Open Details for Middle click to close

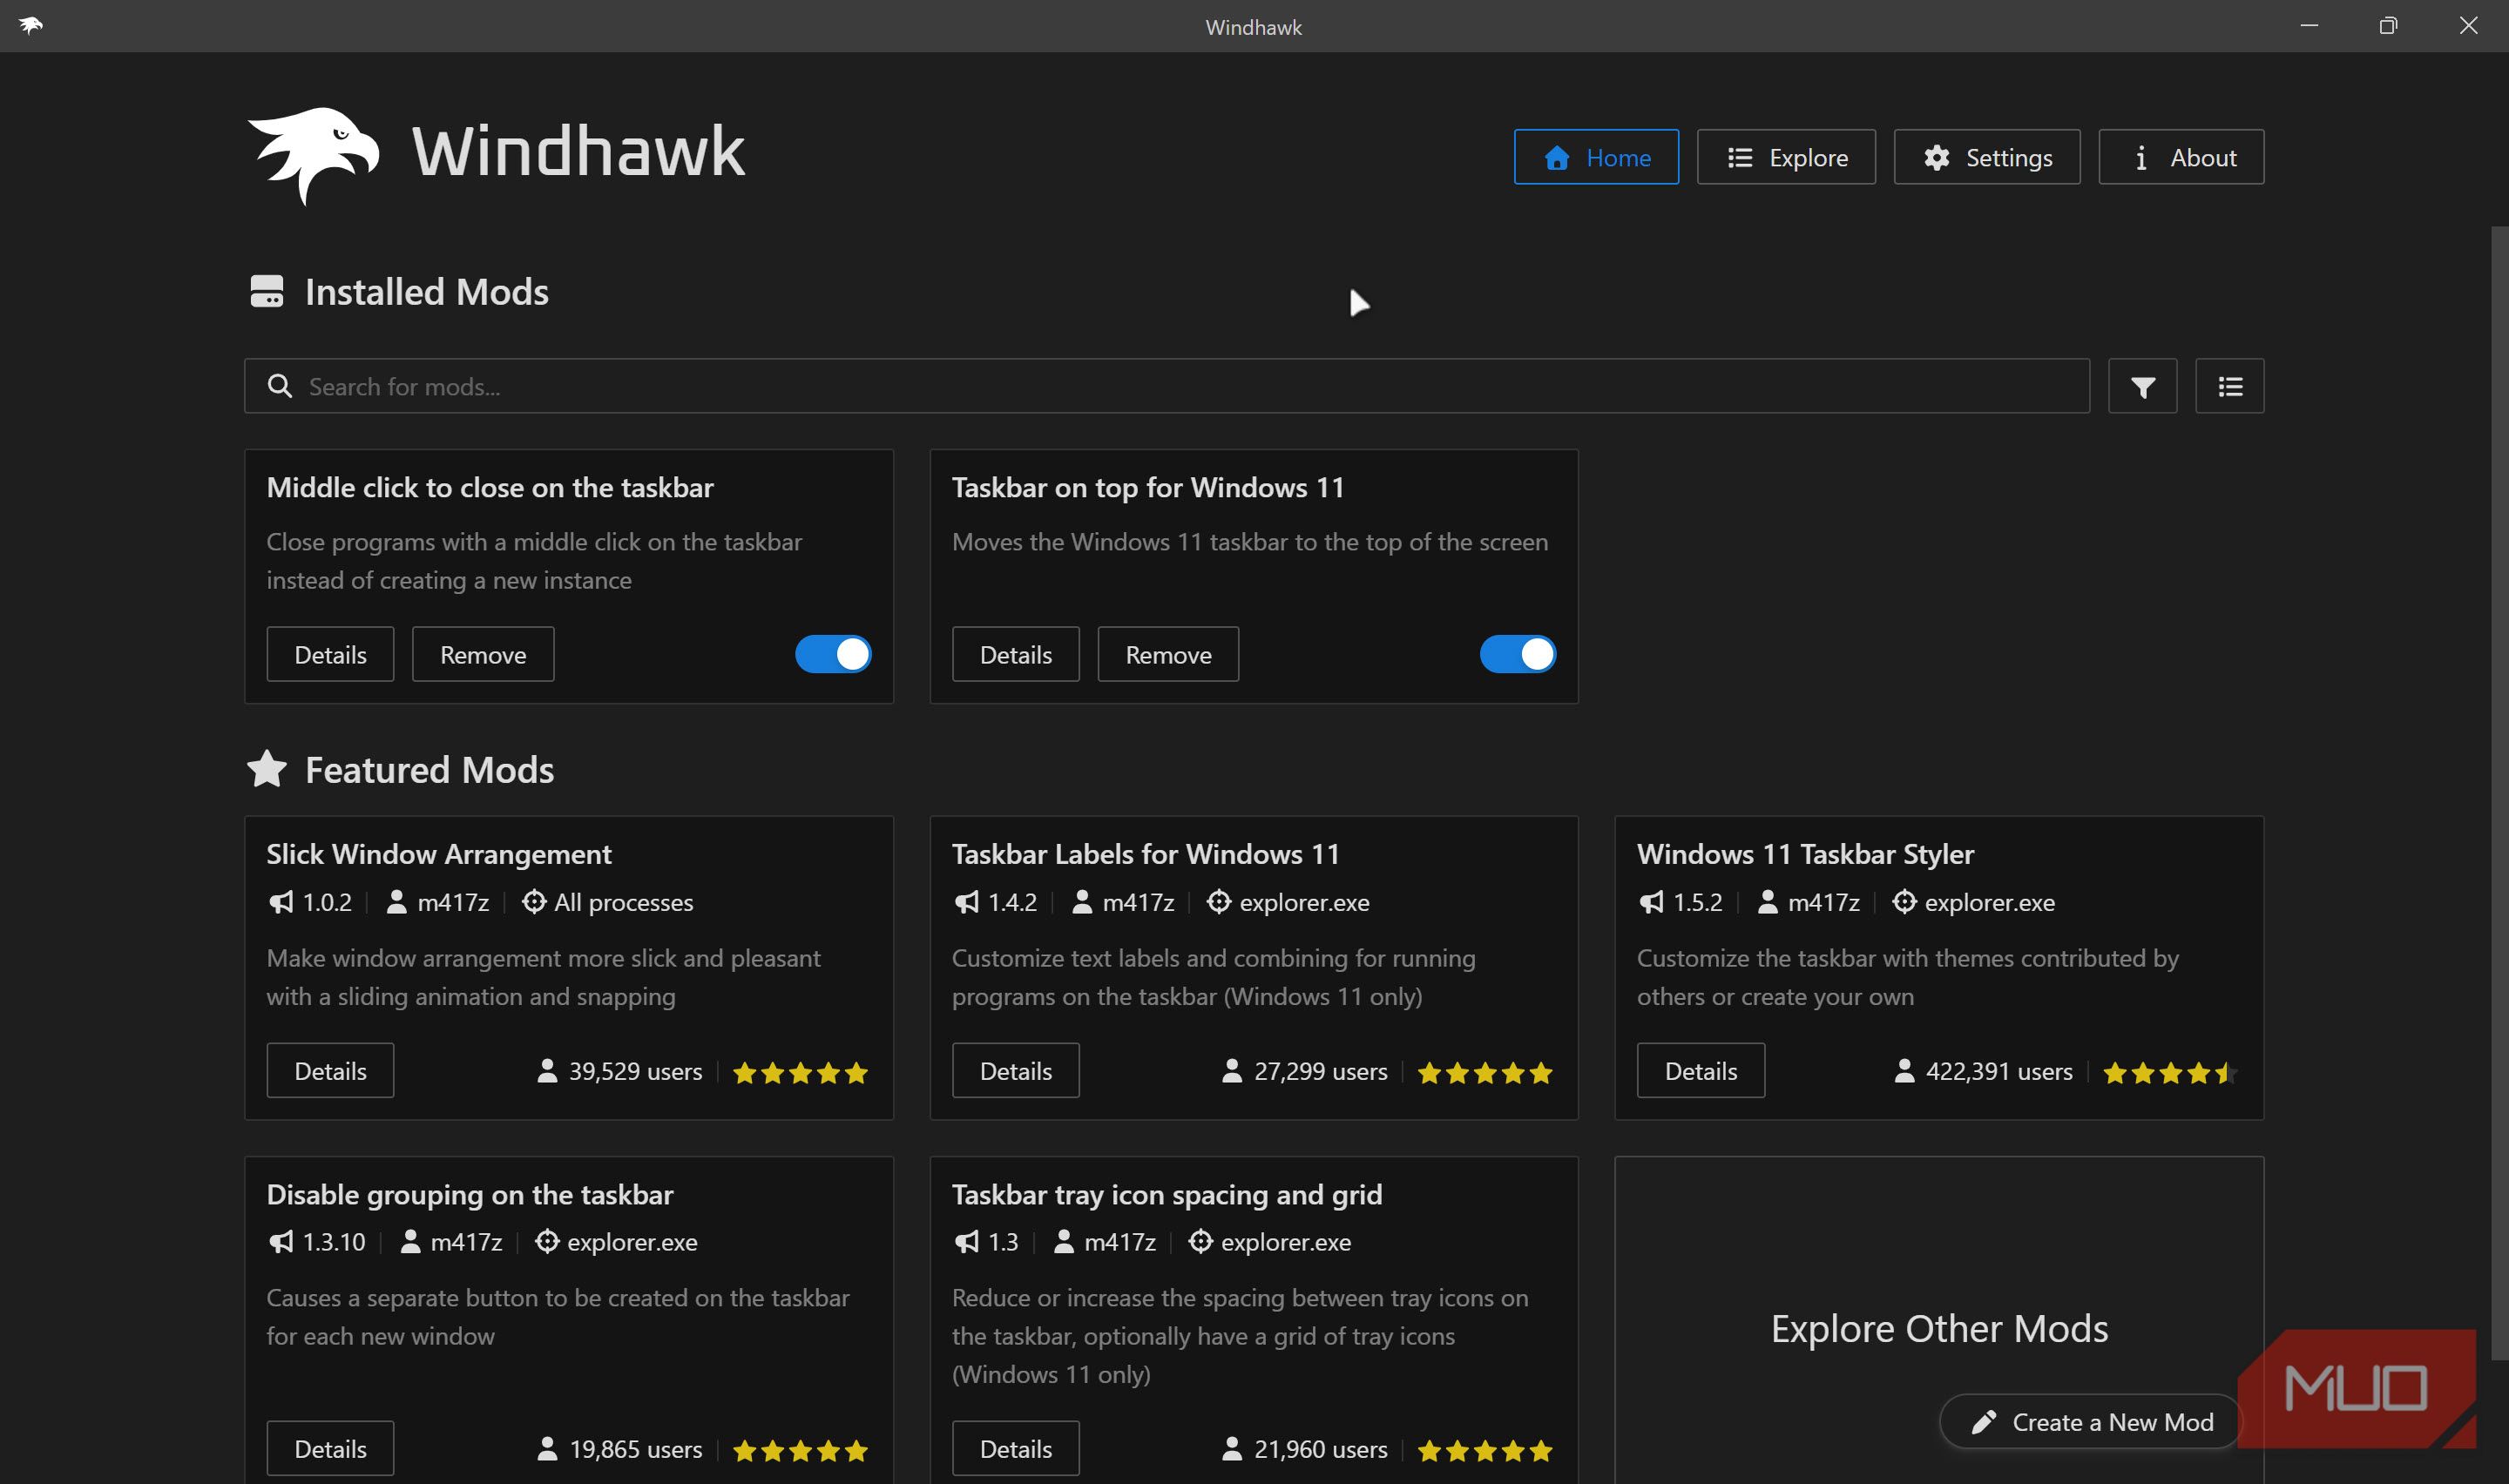tap(330, 654)
